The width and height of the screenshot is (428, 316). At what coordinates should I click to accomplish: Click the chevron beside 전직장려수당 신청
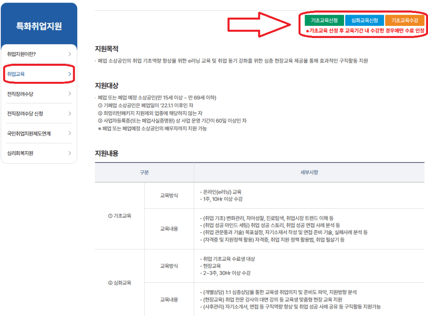click(x=70, y=114)
